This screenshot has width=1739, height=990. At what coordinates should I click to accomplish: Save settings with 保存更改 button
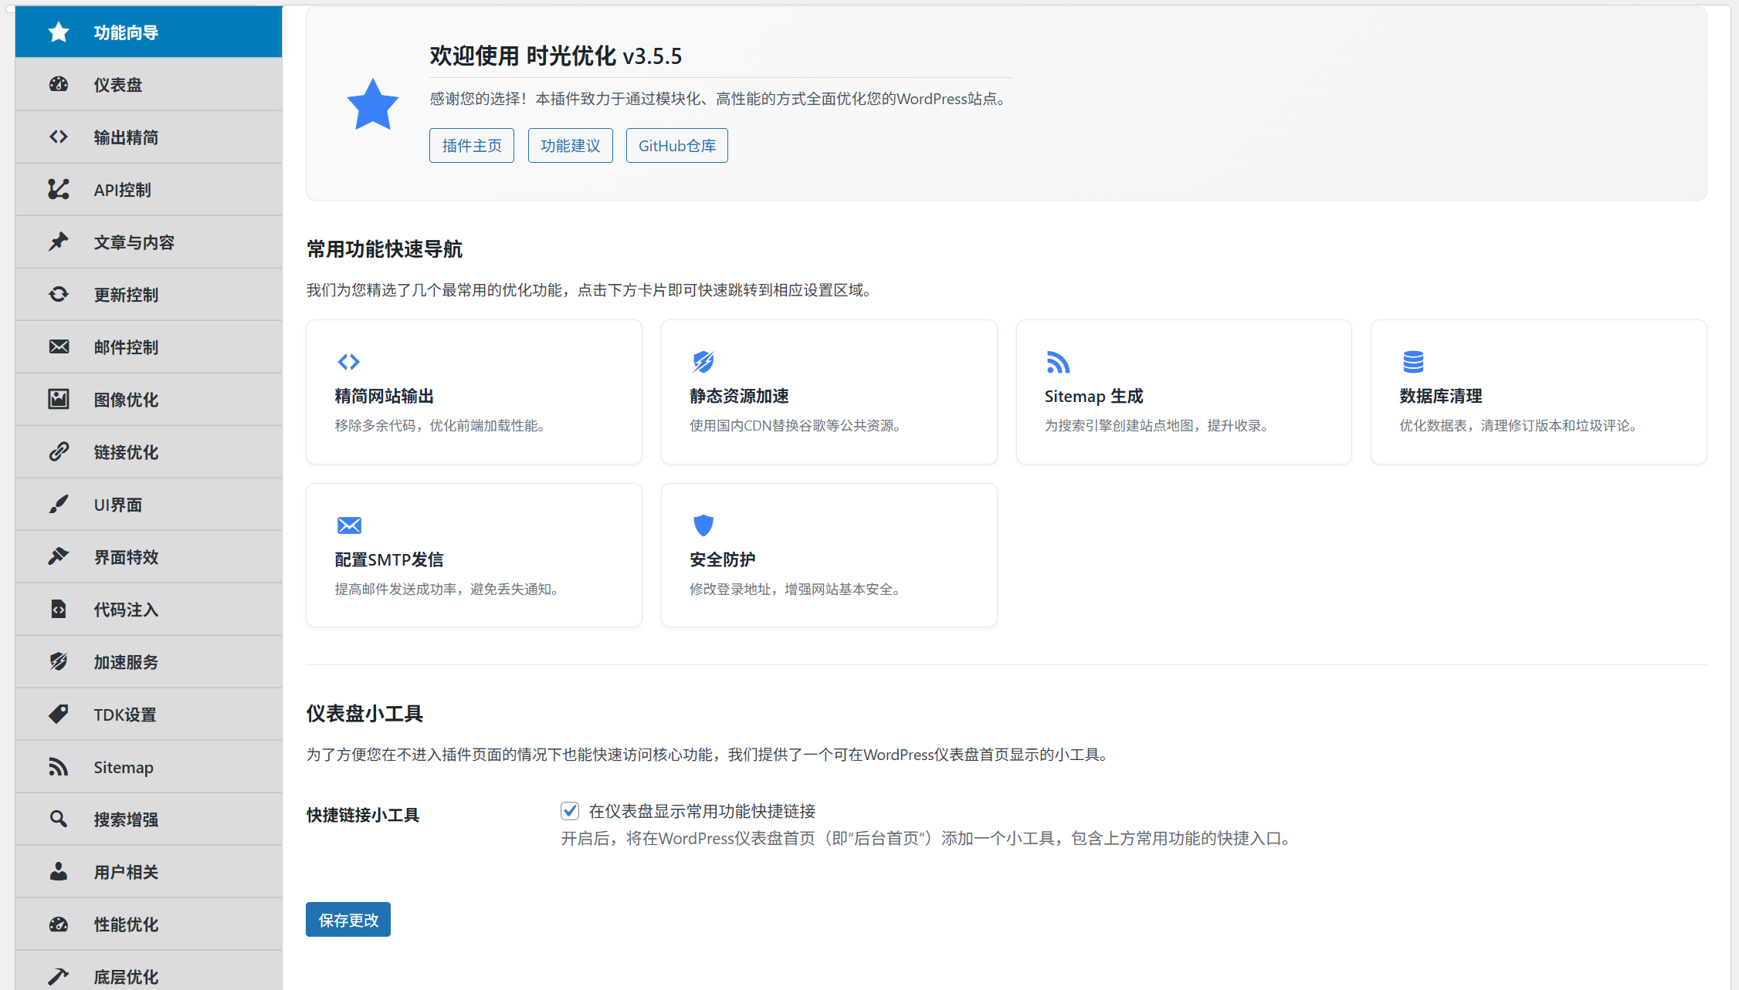[348, 920]
